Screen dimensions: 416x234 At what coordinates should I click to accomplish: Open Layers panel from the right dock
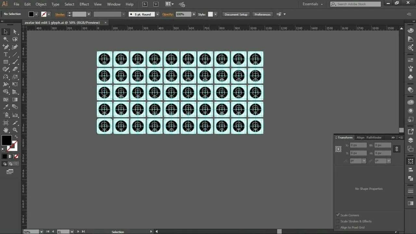click(x=410, y=140)
